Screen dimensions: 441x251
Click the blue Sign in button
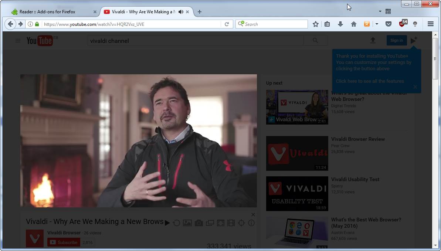[x=397, y=40]
